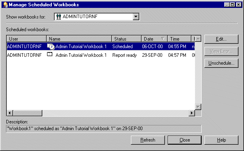Sort list by Time column header

[x=179, y=39]
